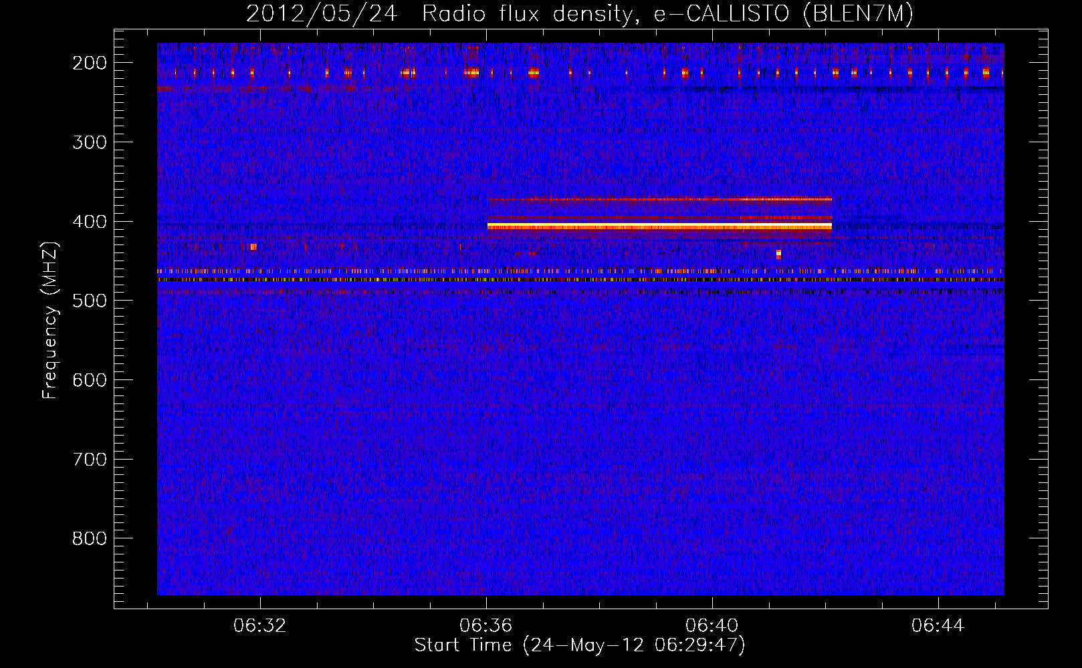This screenshot has width=1082, height=668.
Task: Click the 06:44 time tick label
Action: (938, 625)
